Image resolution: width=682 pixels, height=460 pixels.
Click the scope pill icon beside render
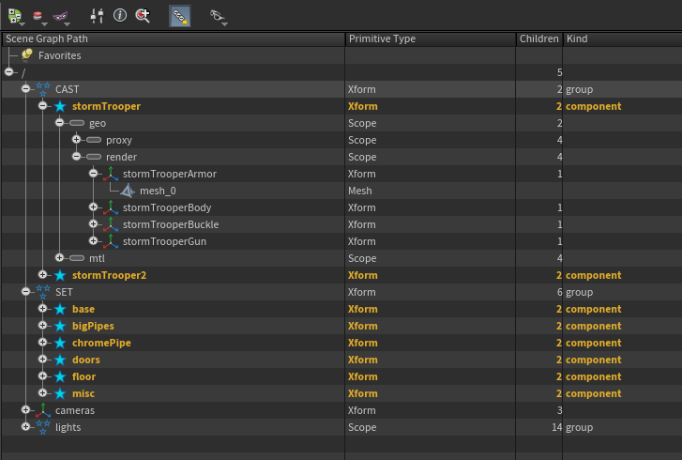click(94, 157)
